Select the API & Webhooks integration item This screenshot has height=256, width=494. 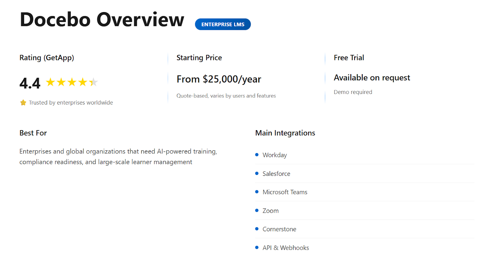365,247
